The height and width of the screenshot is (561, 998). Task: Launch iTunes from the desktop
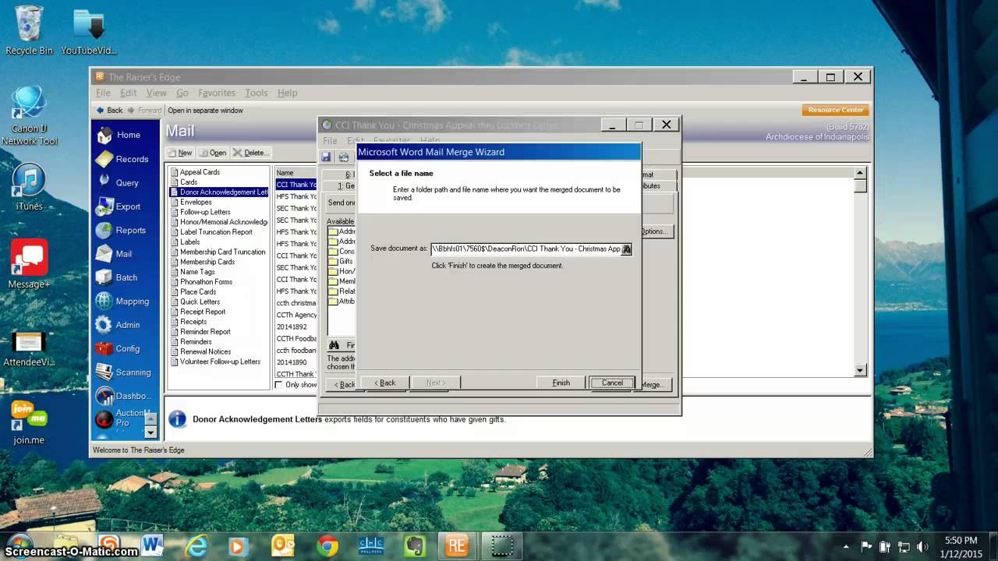point(29,188)
